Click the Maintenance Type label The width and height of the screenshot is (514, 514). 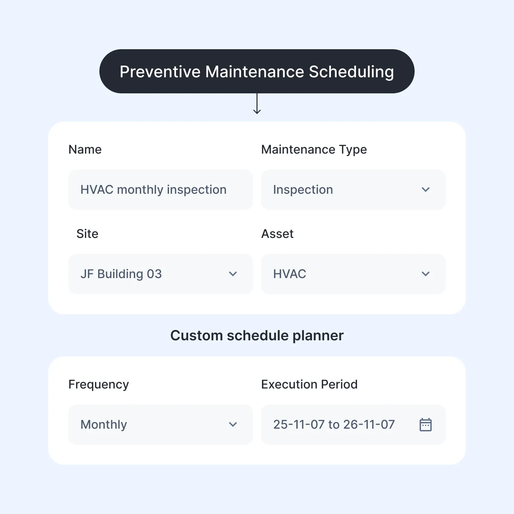click(314, 149)
